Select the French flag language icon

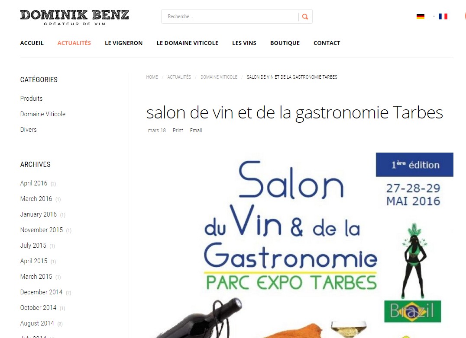point(443,16)
